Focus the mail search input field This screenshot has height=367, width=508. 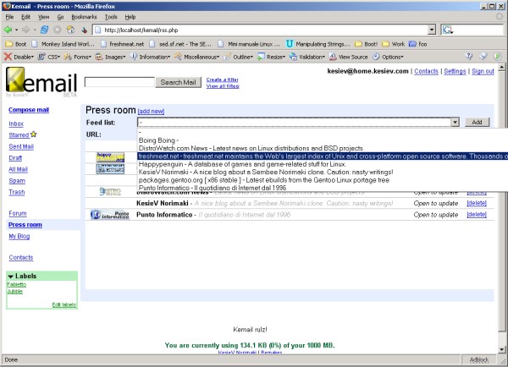click(x=119, y=82)
